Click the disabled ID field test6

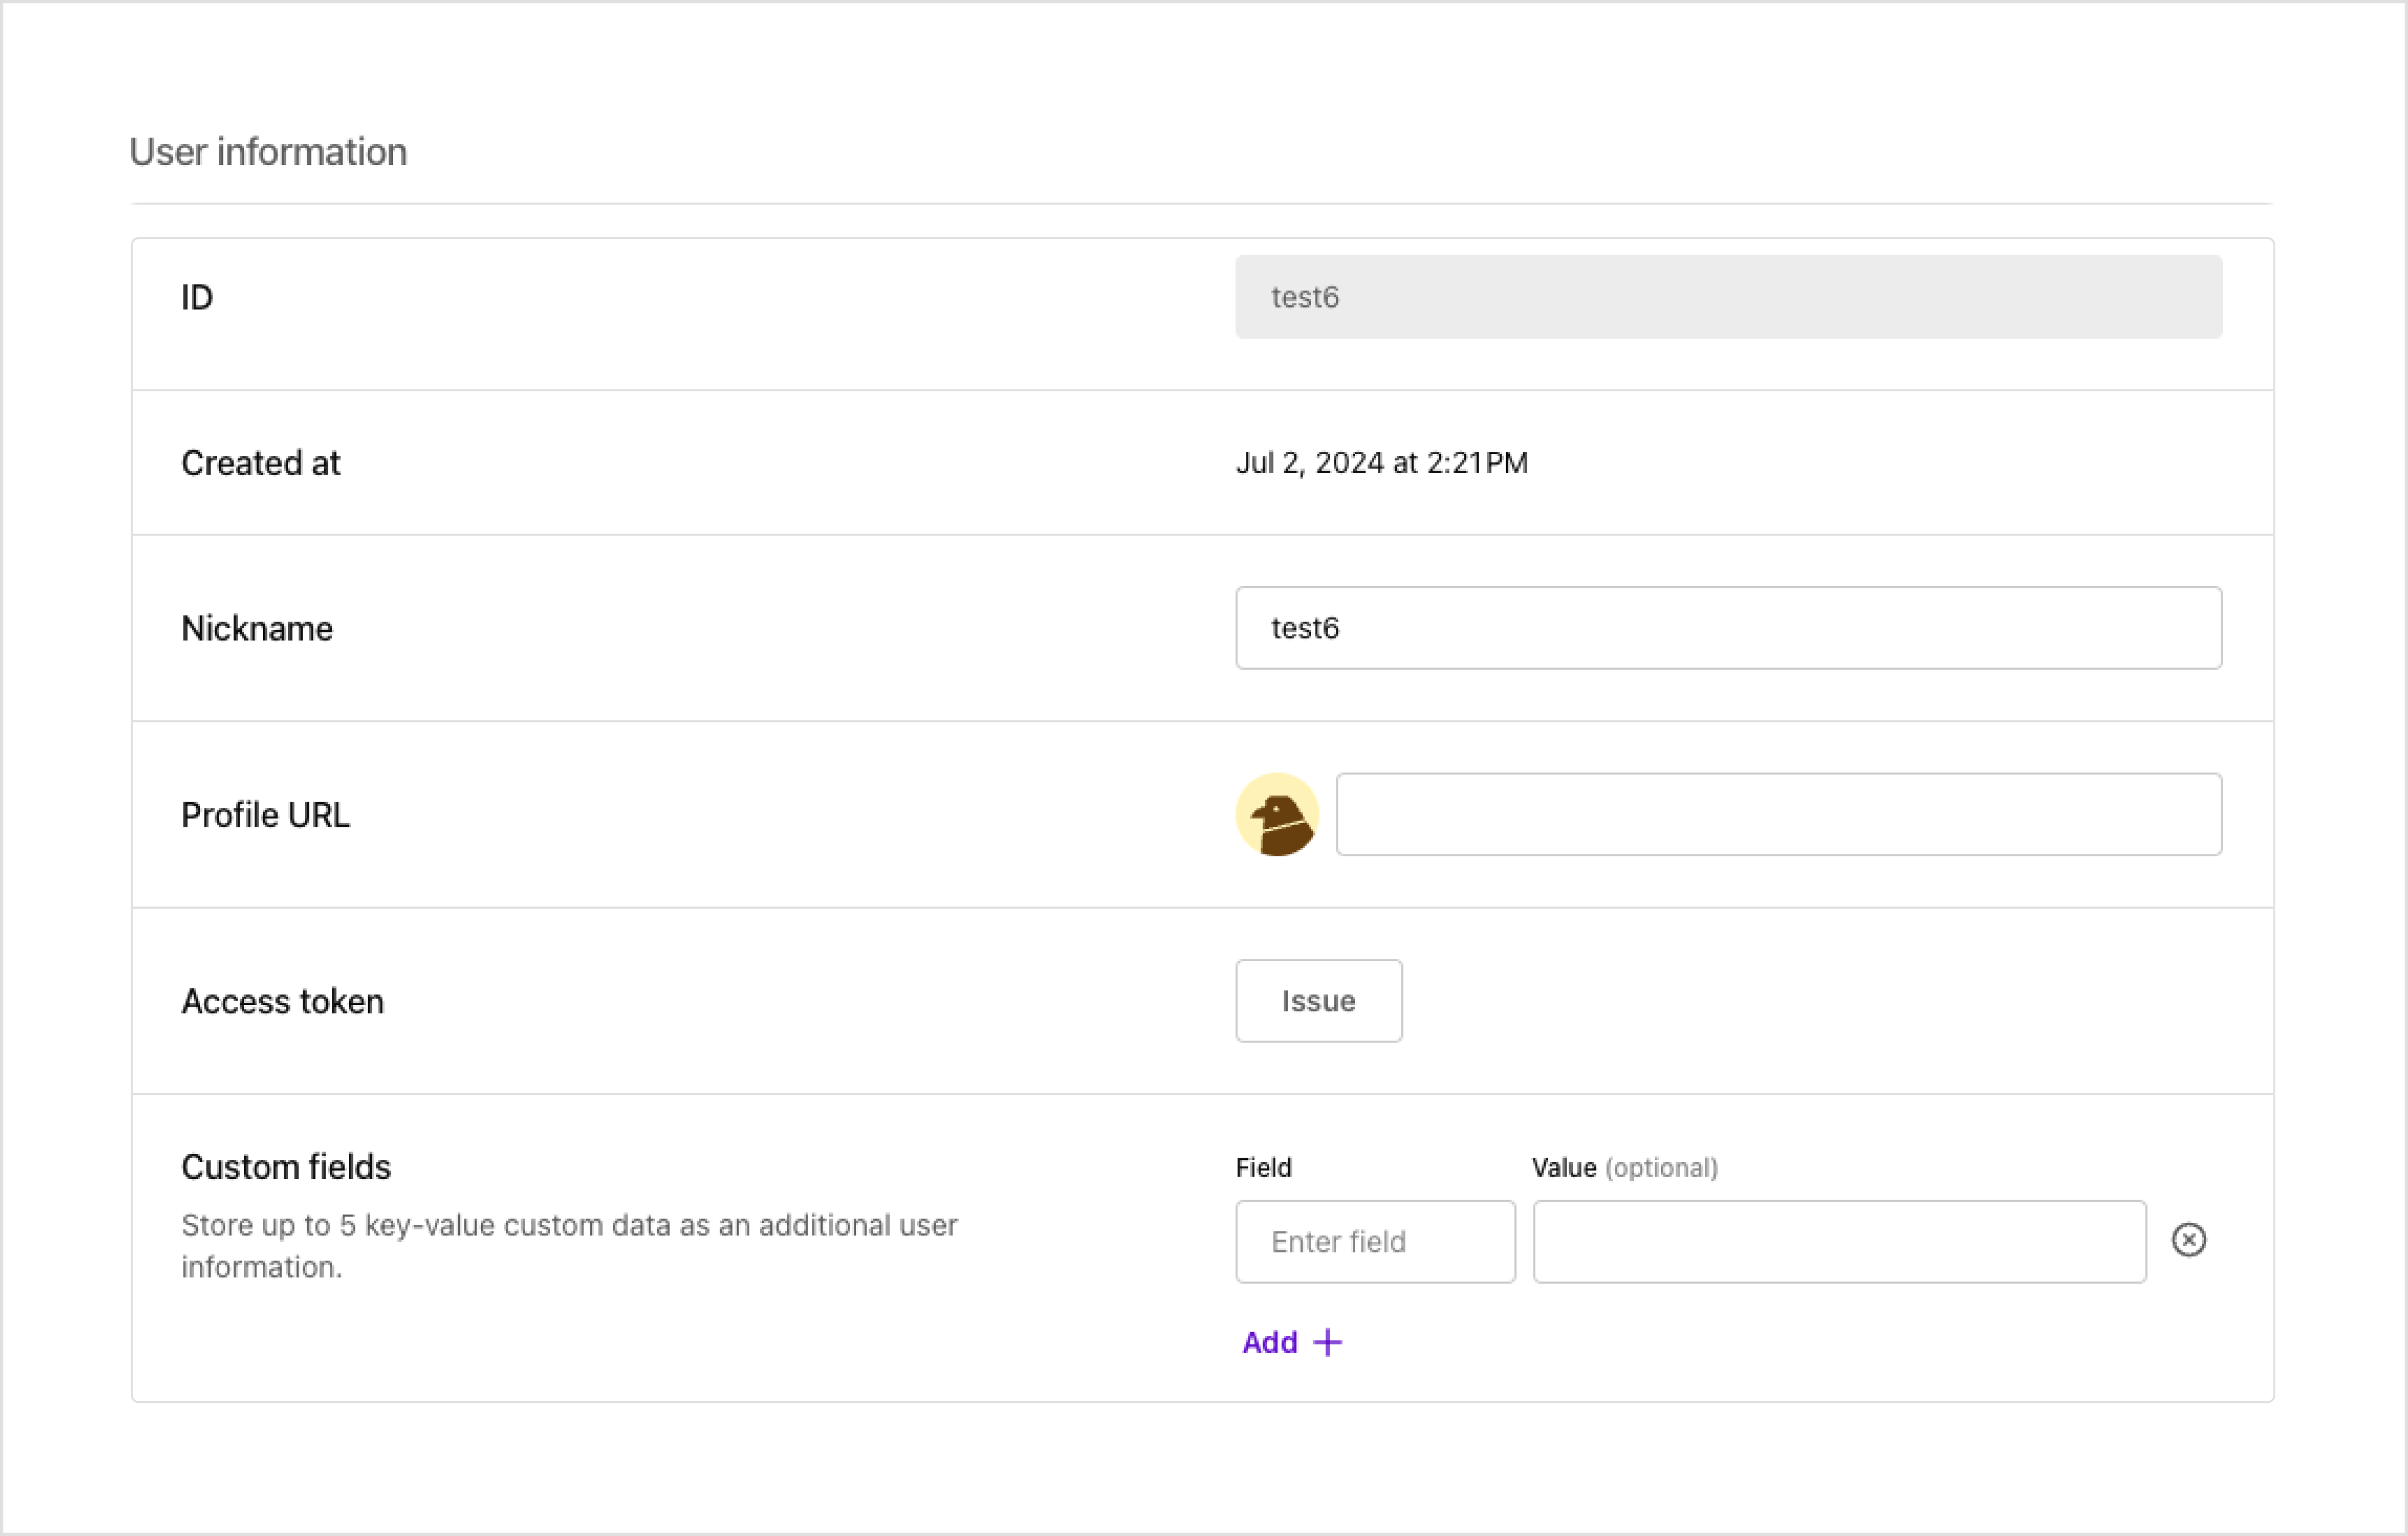(1728, 297)
